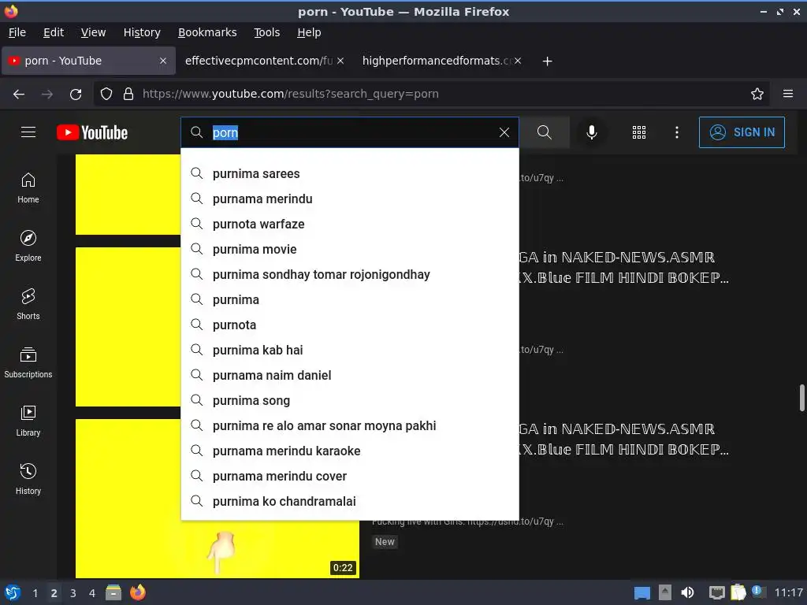This screenshot has width=807, height=605.
Task: Open the file manager taskbar icon
Action: point(113,592)
